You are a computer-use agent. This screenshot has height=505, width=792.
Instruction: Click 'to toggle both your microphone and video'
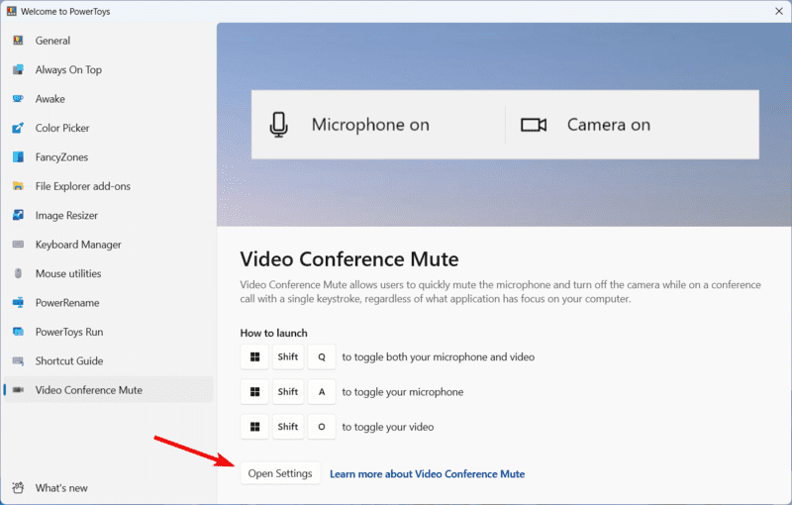439,357
